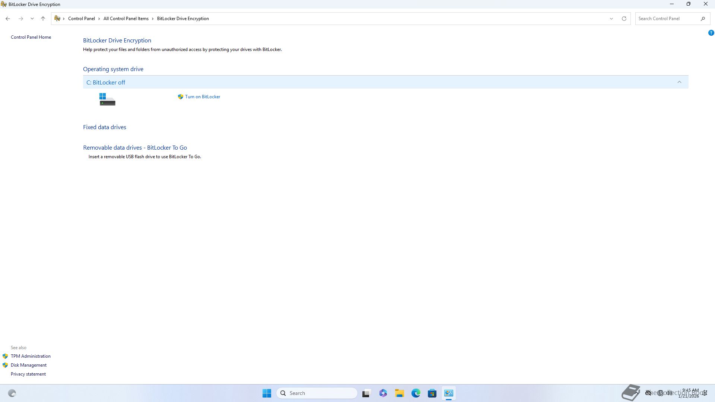
Task: Collapse the C: BitLocker off section
Action: coord(679,82)
